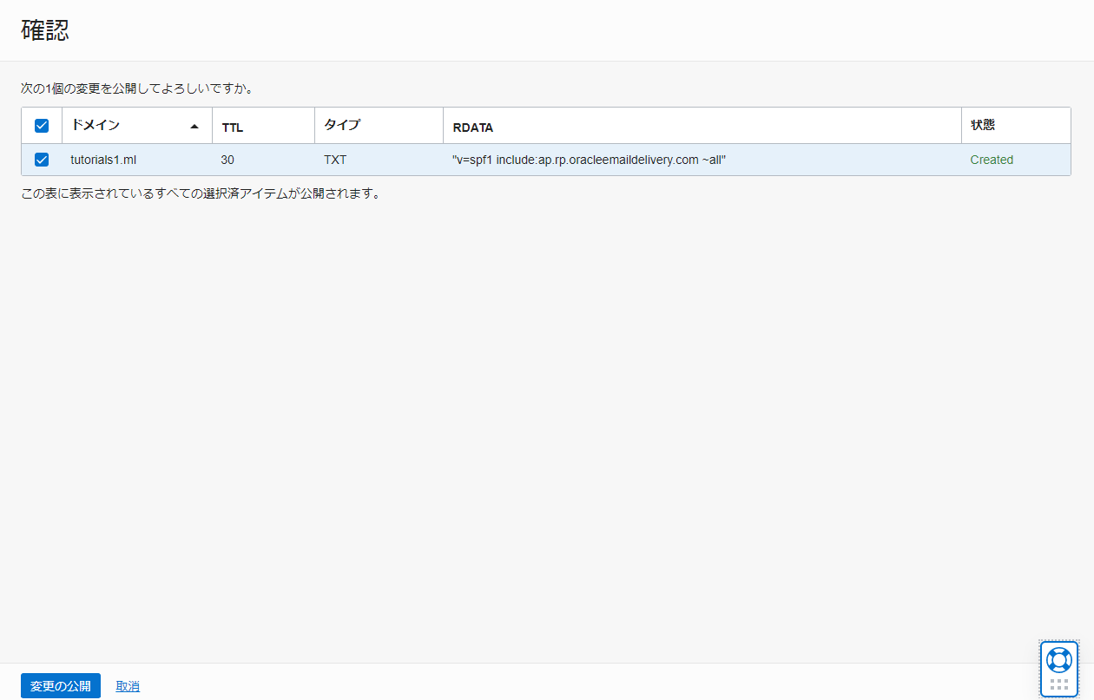Click the 確認 dialog title

pos(45,30)
